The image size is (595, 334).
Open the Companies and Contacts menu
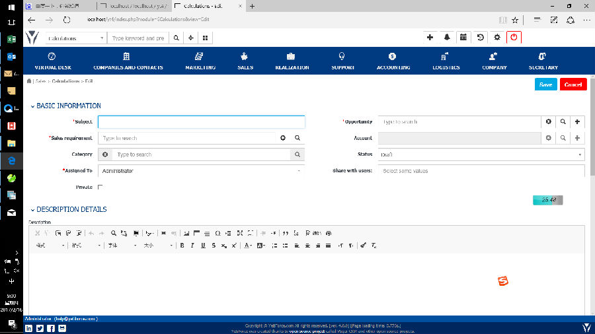pos(128,61)
